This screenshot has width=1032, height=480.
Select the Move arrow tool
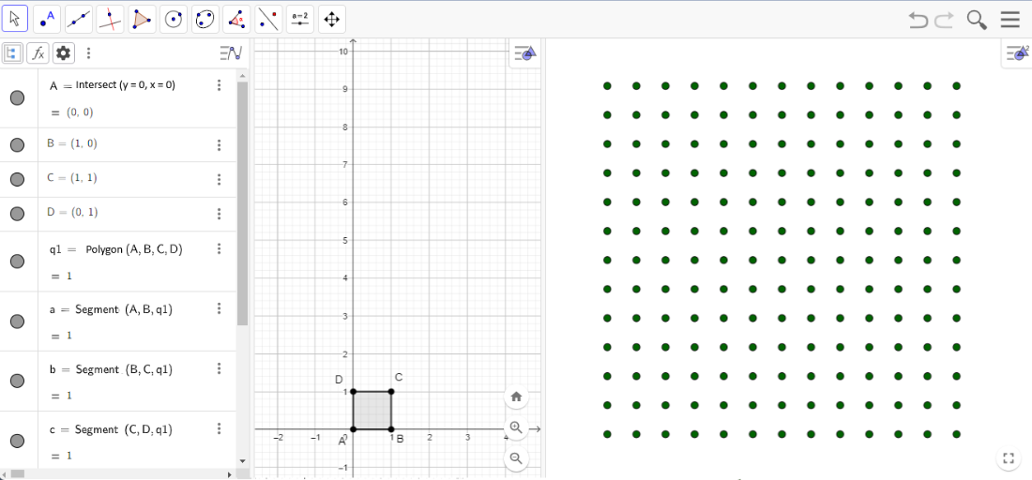point(15,19)
